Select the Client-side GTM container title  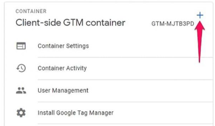(x=70, y=23)
